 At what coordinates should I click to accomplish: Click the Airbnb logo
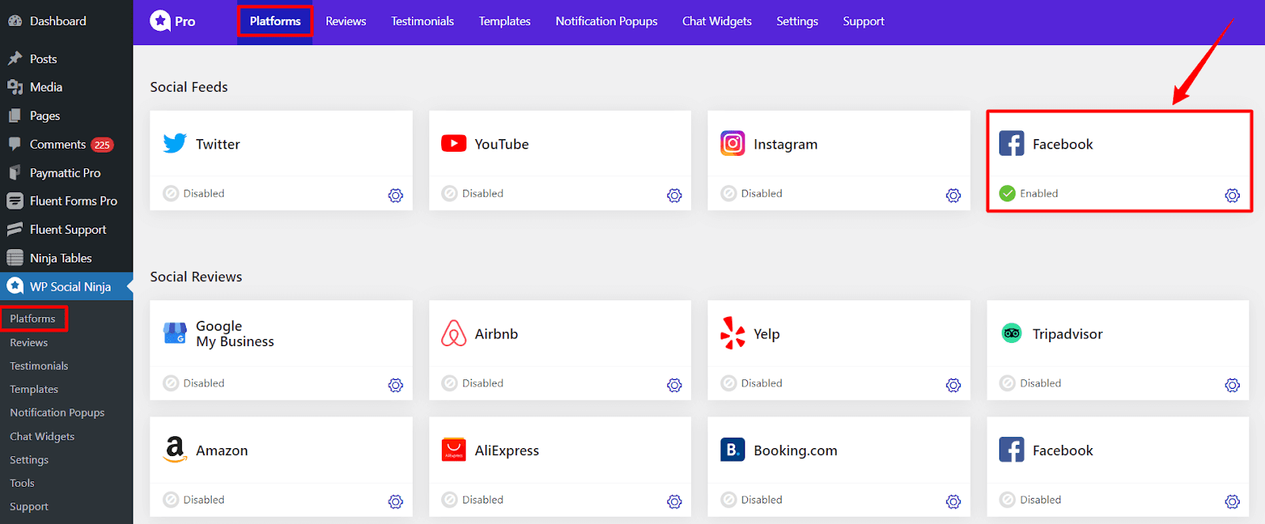point(454,333)
